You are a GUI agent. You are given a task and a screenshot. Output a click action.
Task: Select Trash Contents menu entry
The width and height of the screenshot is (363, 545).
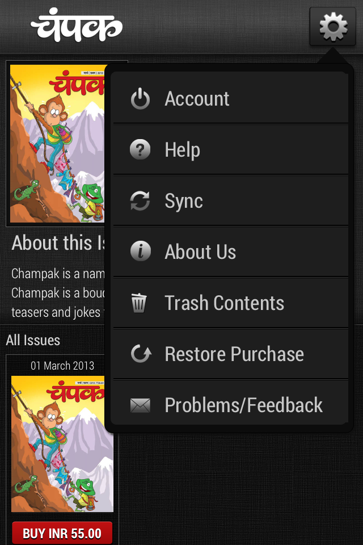(x=231, y=303)
